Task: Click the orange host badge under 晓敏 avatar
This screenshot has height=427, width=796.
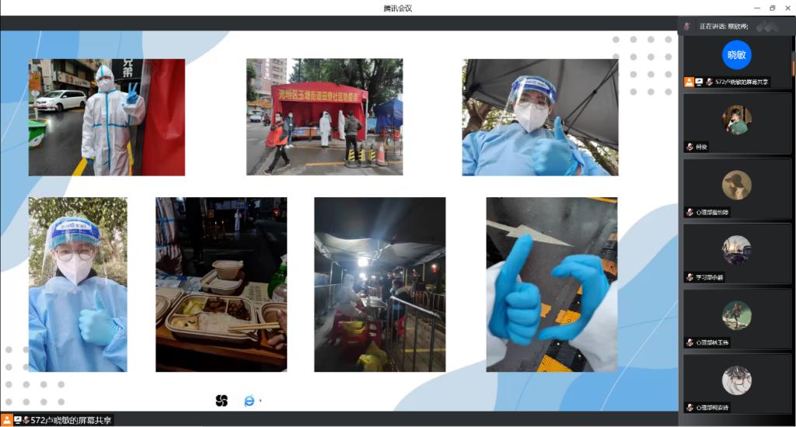Action: tap(689, 82)
